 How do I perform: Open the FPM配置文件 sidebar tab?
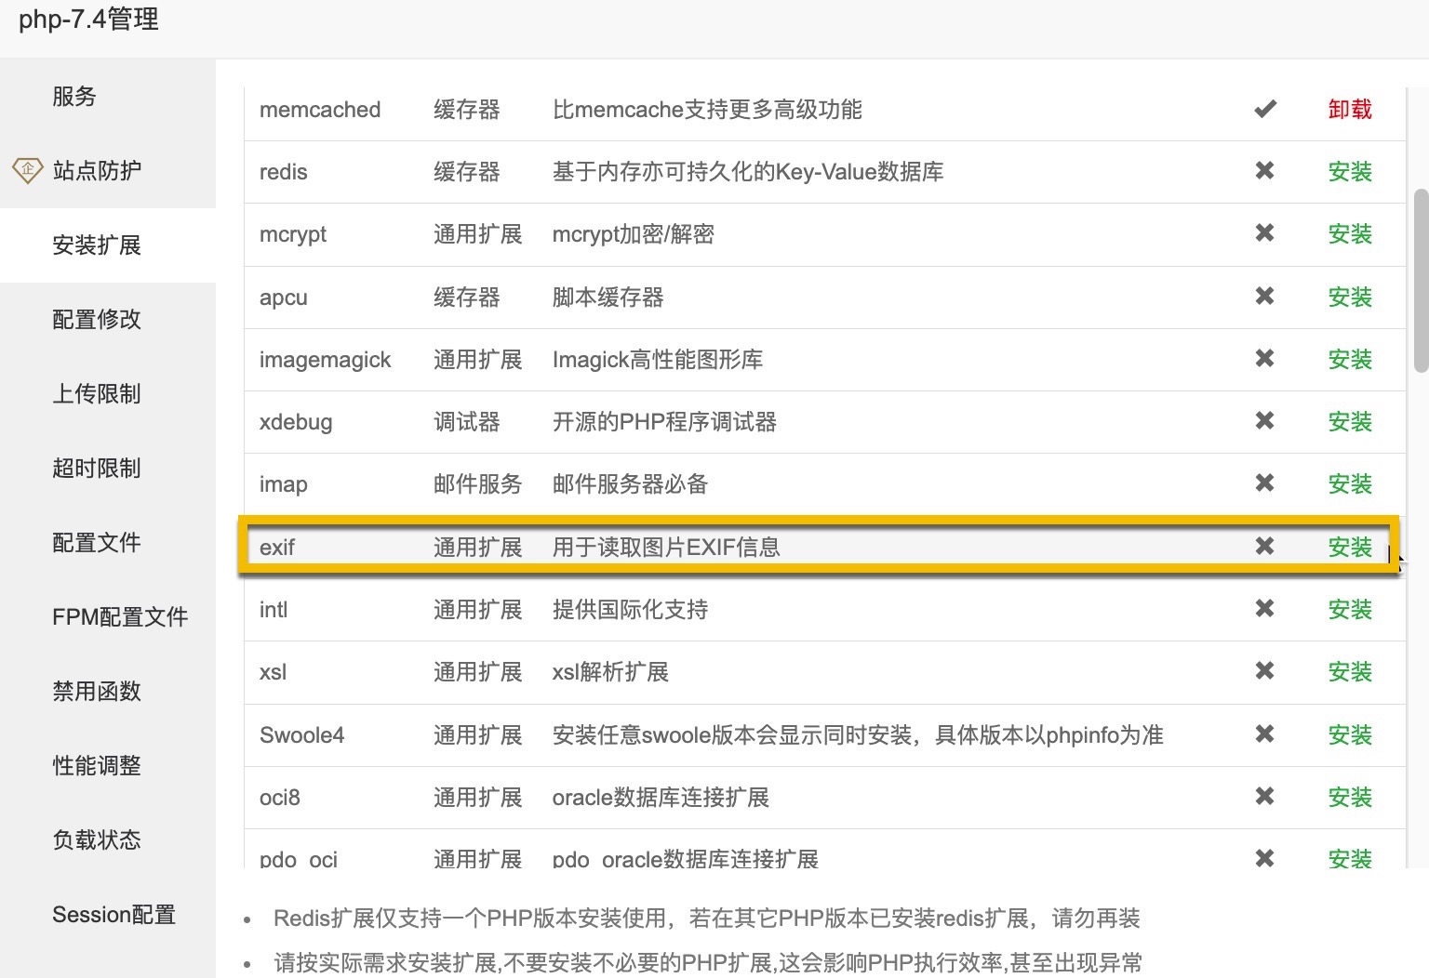pyautogui.click(x=108, y=617)
